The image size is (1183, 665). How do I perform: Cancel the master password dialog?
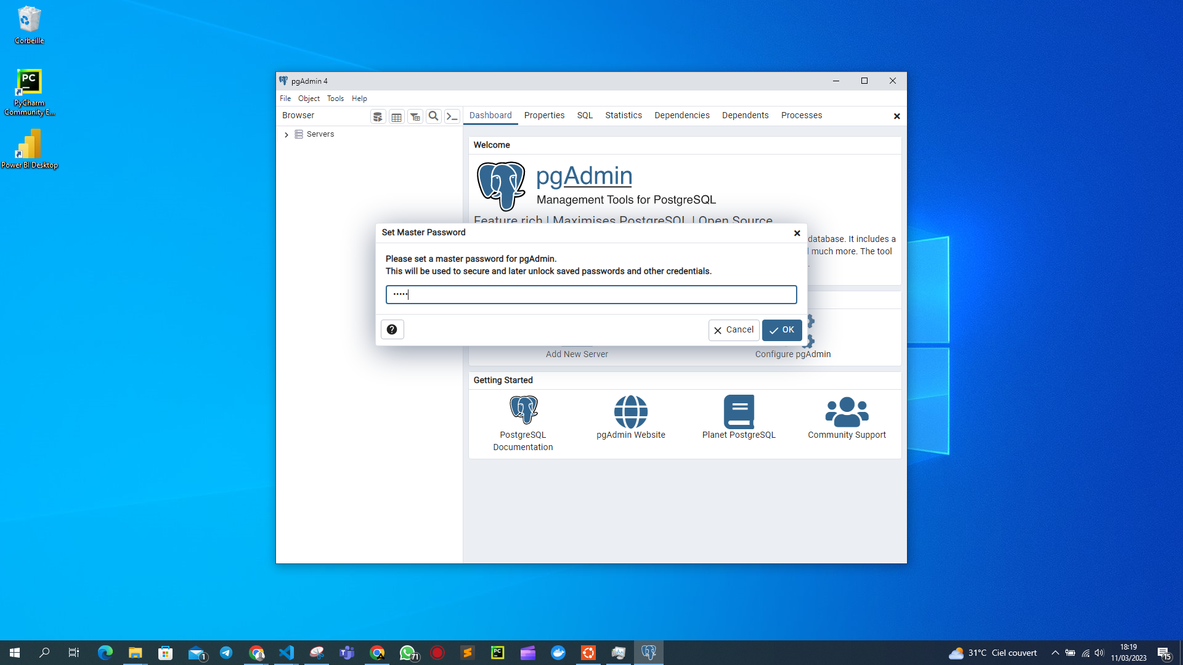pos(734,330)
